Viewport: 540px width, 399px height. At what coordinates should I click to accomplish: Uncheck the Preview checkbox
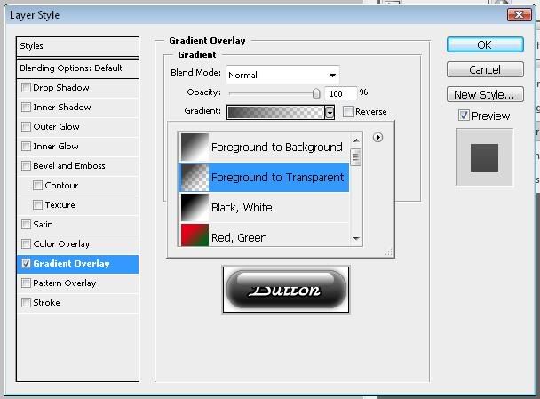click(464, 116)
